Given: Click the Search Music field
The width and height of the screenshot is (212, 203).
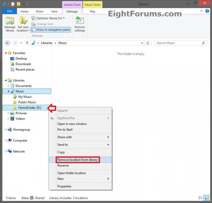Looking at the screenshot, I should (178, 43).
